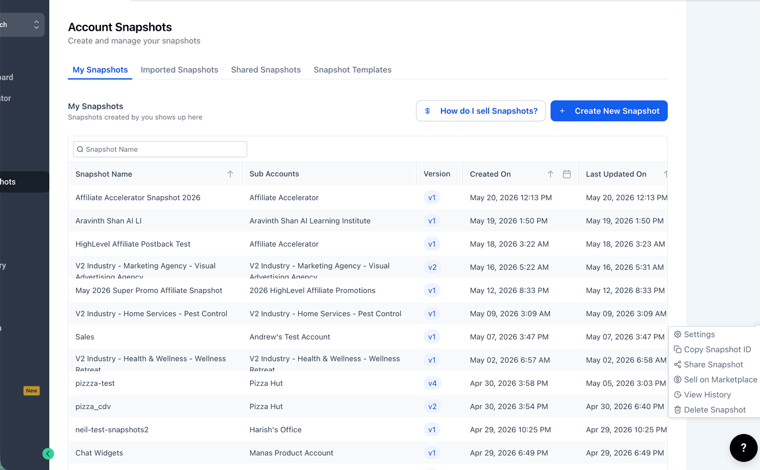This screenshot has width=760, height=470.
Task: Select Manas Product Account cell
Action: click(x=291, y=453)
